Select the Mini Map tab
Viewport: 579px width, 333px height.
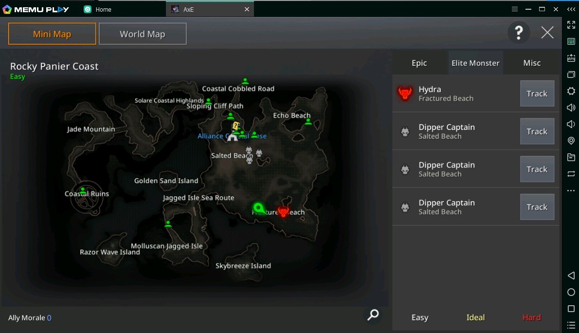click(52, 34)
